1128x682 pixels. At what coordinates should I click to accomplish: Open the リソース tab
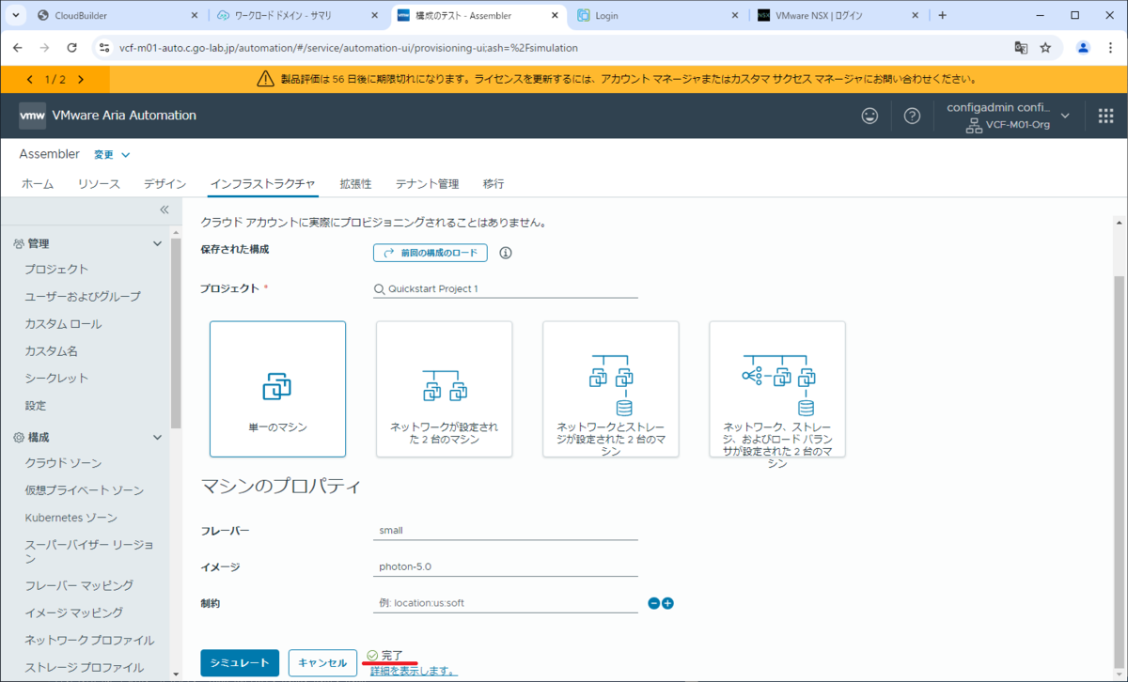pos(99,183)
